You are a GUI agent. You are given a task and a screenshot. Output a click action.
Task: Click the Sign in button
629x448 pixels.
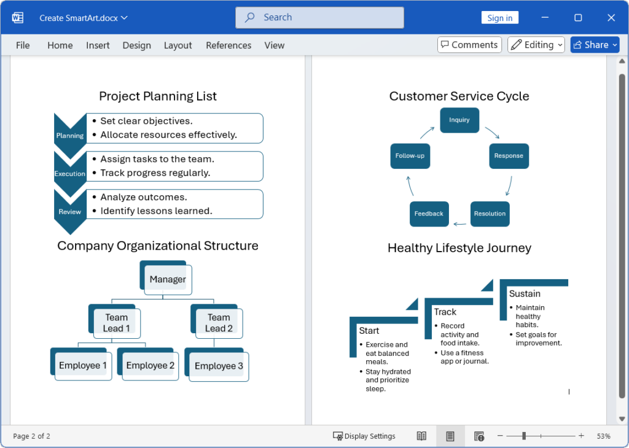499,18
